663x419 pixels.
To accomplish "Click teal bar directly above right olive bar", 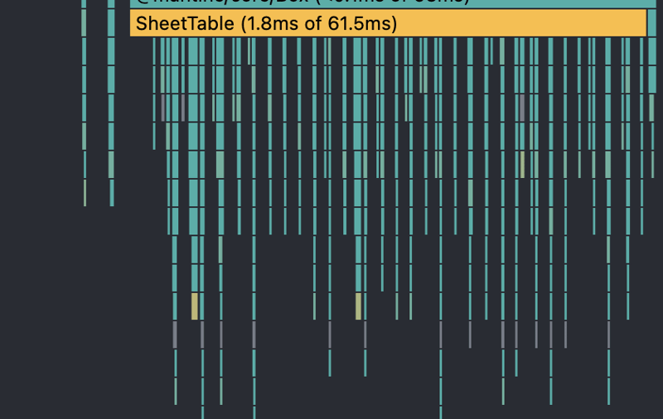I will coord(359,277).
